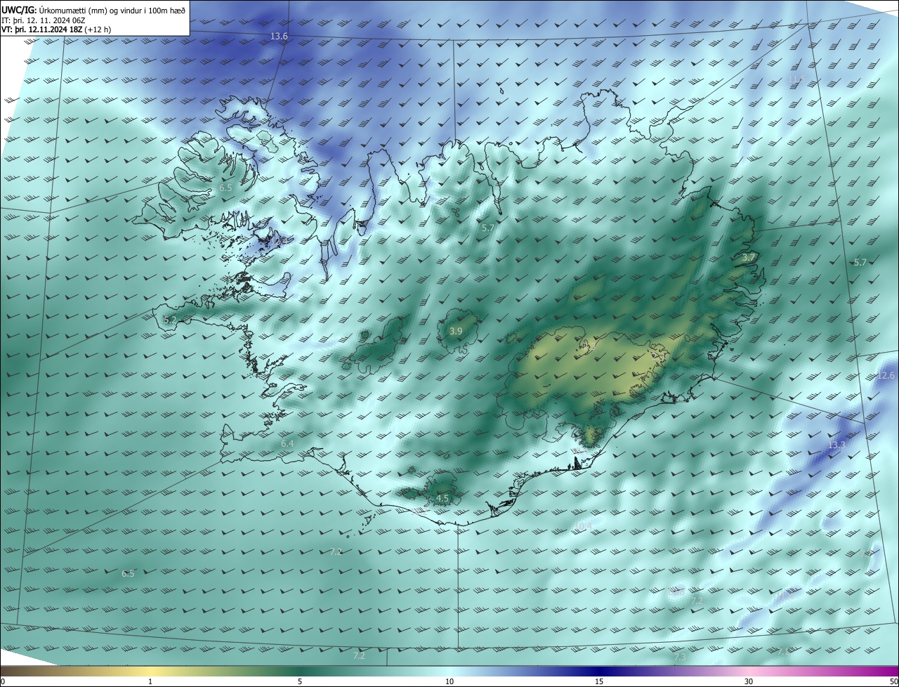Click the 13.3 value southeast of Iceland
The width and height of the screenshot is (899, 687).
(x=836, y=445)
